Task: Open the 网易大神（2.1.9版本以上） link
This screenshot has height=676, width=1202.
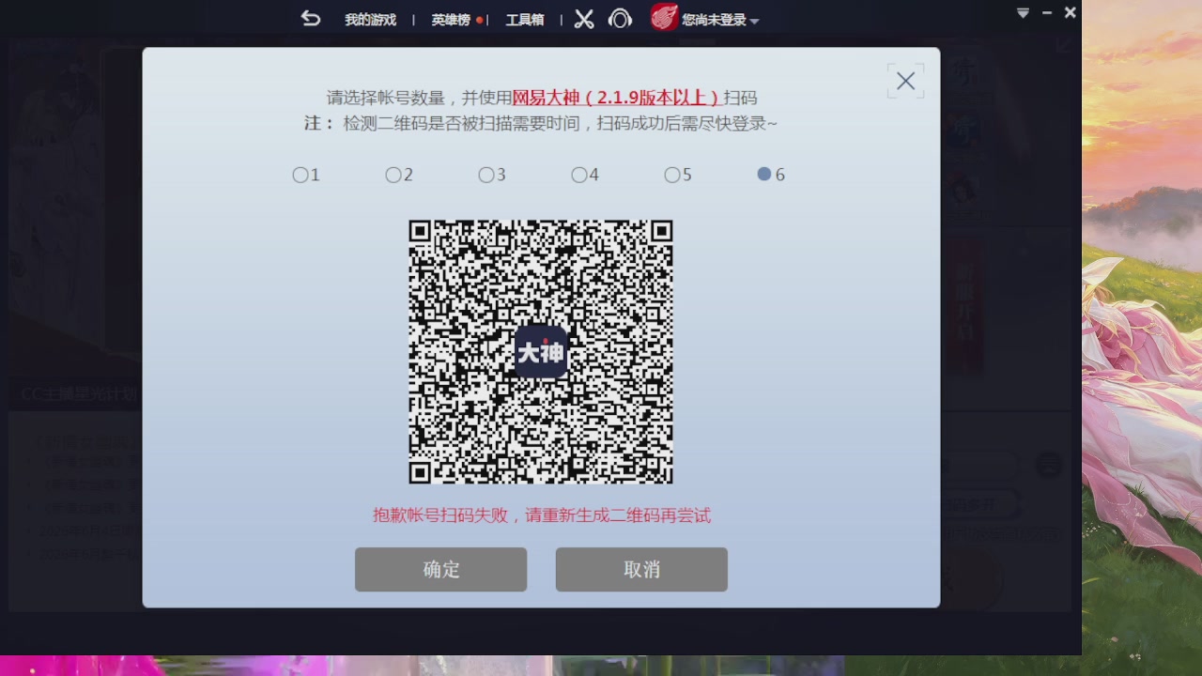Action: (616, 98)
